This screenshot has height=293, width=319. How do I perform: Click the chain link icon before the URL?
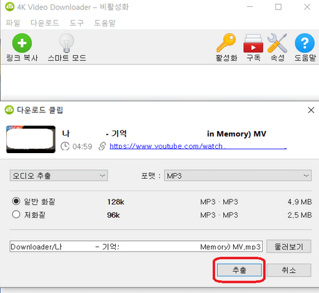click(x=102, y=146)
